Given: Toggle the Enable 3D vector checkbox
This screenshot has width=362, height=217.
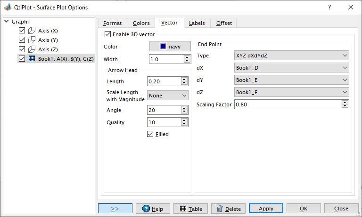Looking at the screenshot, I should [x=108, y=34].
